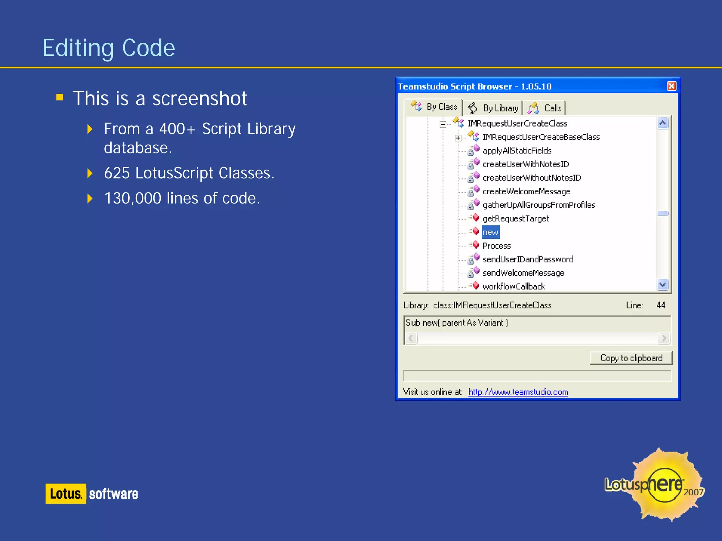
Task: Click the IMRequestUserCreateClass class icon
Action: pyautogui.click(x=458, y=122)
